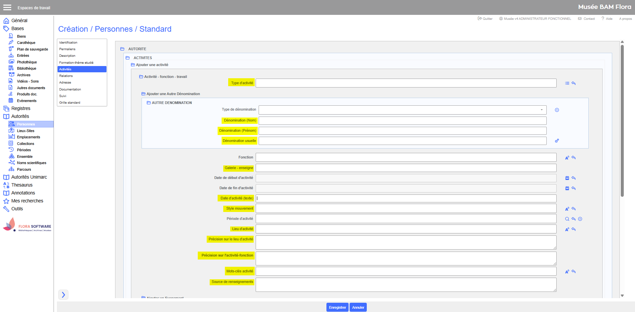The image size is (635, 312).
Task: Go to Documentation section in menu
Action: (70, 89)
